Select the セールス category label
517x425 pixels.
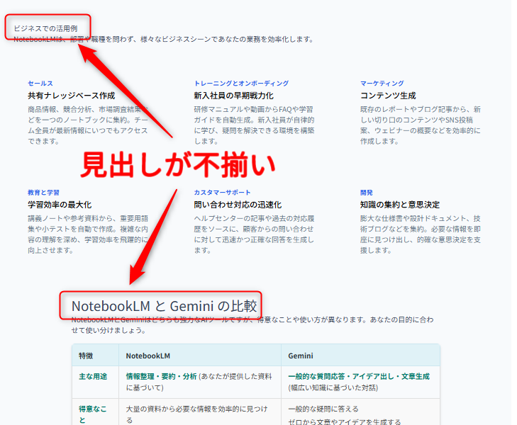tap(40, 84)
